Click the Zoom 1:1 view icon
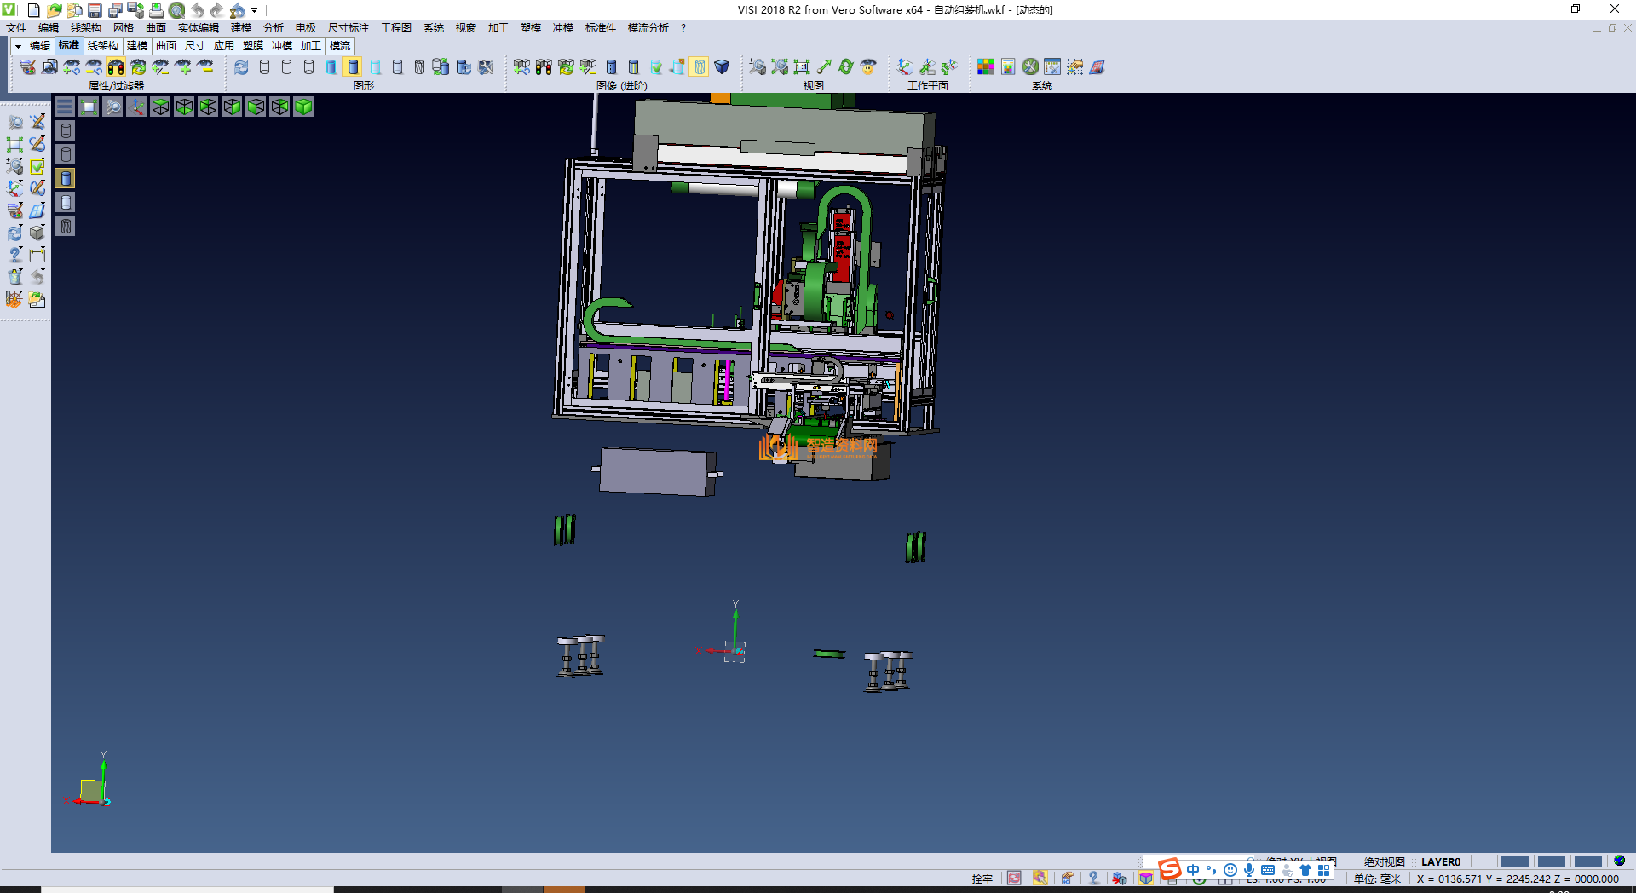Image resolution: width=1636 pixels, height=893 pixels. coord(801,67)
